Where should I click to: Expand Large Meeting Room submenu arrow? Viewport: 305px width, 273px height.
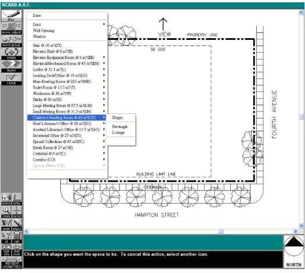click(104, 105)
